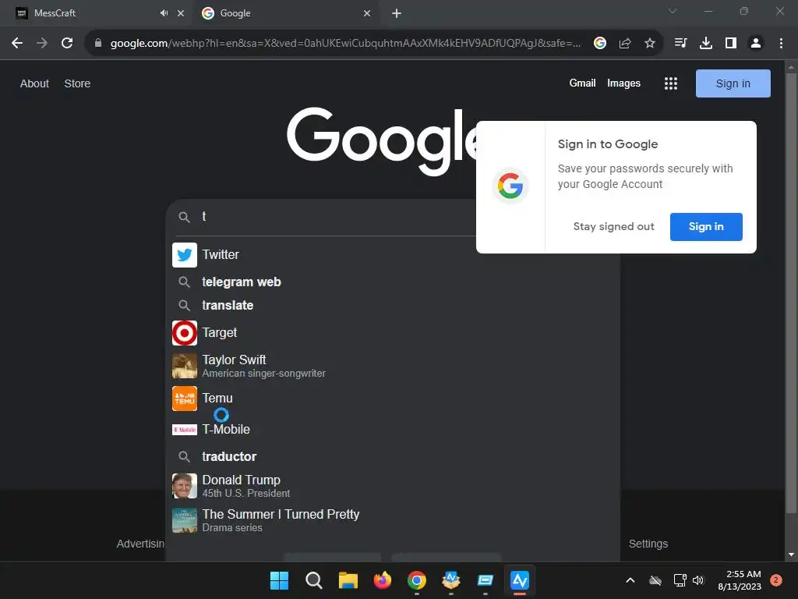This screenshot has height=599, width=798.
Task: Open the Google apps grid
Action: [671, 83]
